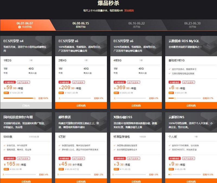Click the orange daily-price badge next to ¥250.00

click(6, 169)
